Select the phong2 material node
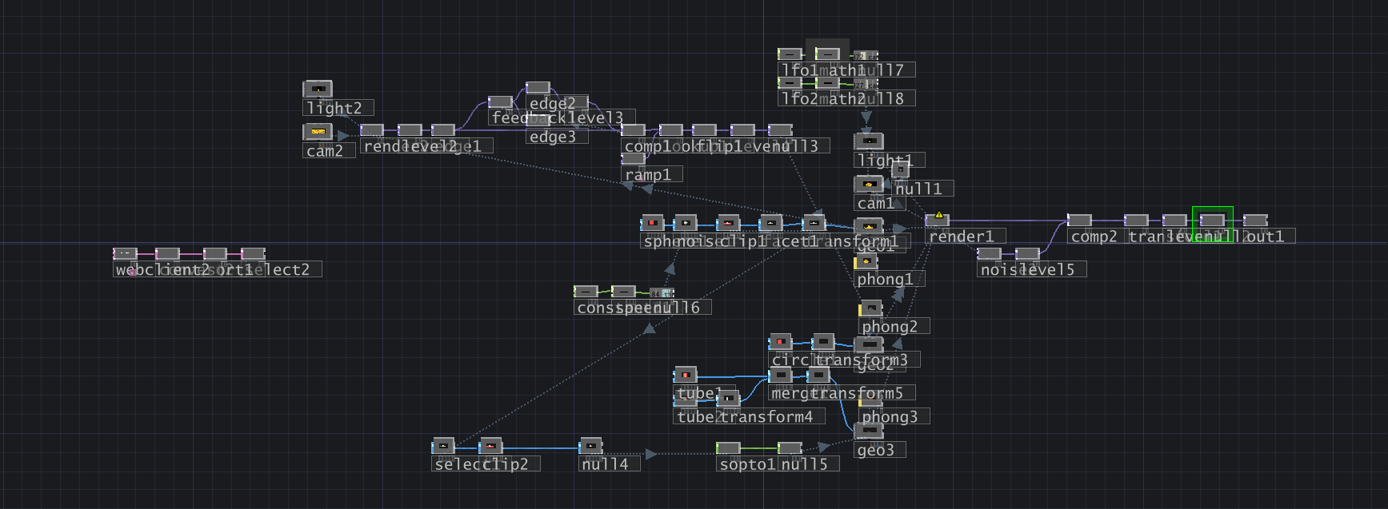This screenshot has width=1388, height=509. coord(870,308)
